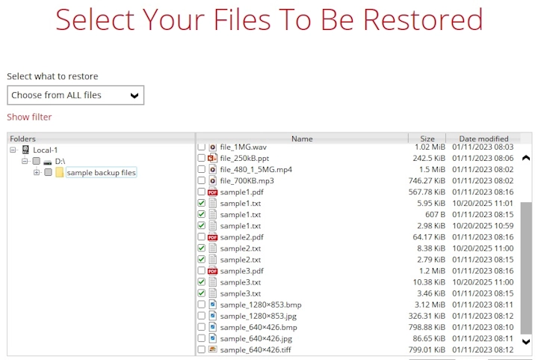Tick the checkbox for file_480_1_5MG.mp4

[x=202, y=169]
